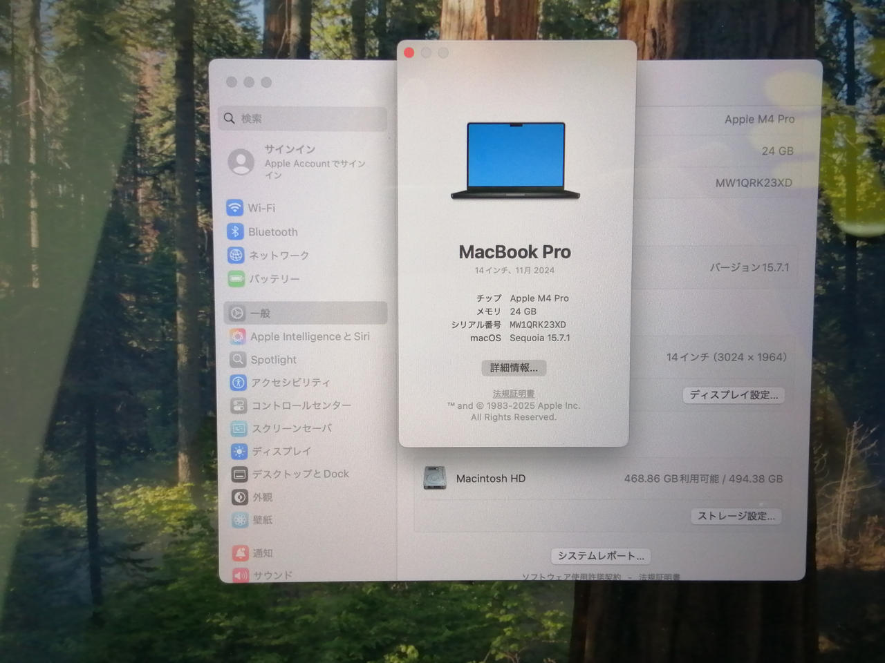Click the 検索 search field
This screenshot has width=885, height=663.
click(x=304, y=119)
